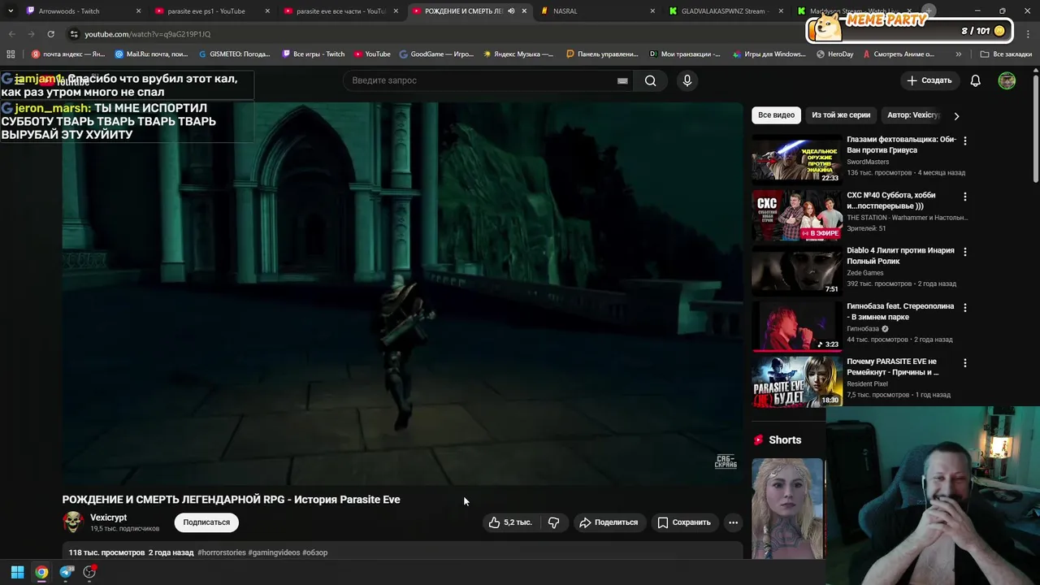
Task: Open Почему PARASITE EVE не Ремейкнут video
Action: (796, 381)
